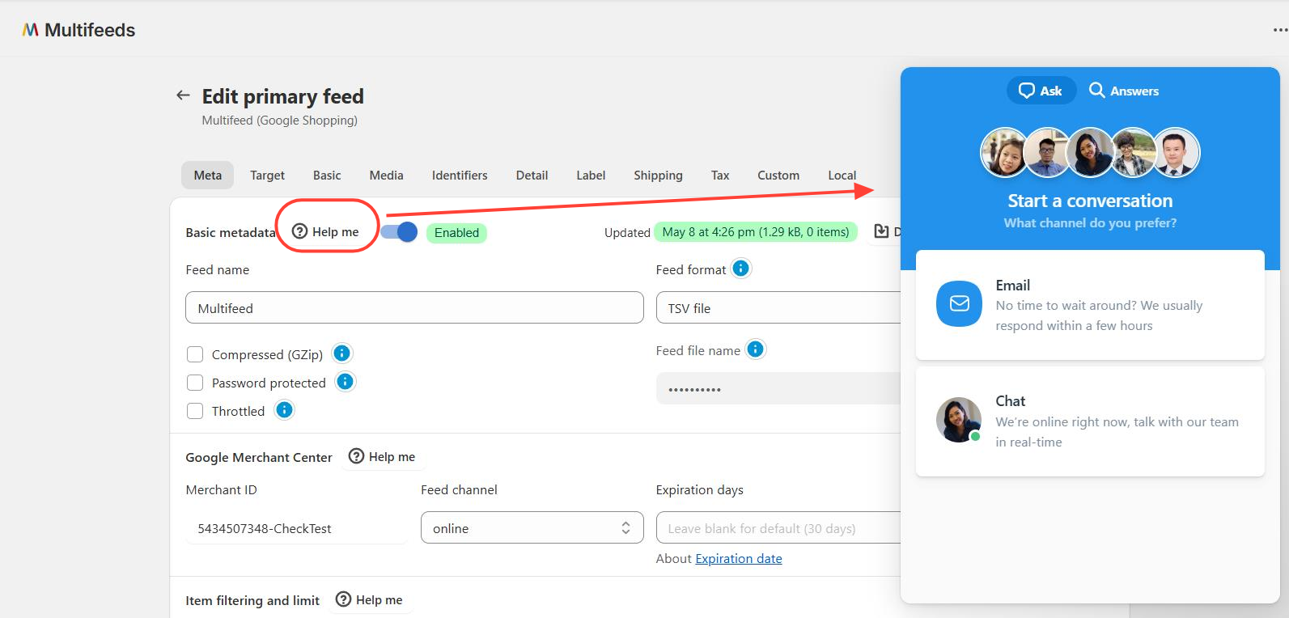Check the Password protected checkbox
The width and height of the screenshot is (1289, 618).
pyautogui.click(x=195, y=383)
